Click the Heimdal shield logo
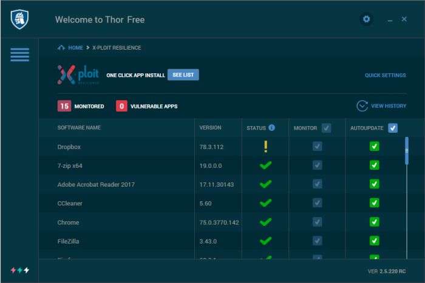This screenshot has height=283, width=425. 19,19
